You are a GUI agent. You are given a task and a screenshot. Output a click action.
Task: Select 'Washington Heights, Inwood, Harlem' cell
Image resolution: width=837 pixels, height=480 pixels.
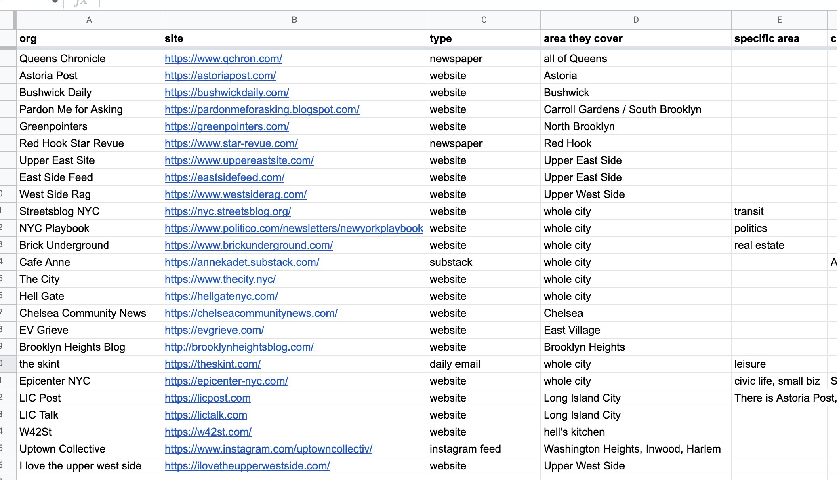point(636,449)
